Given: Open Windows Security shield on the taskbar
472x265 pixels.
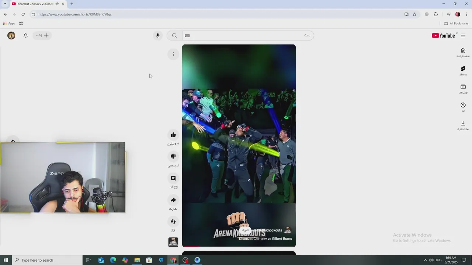Looking at the screenshot, I should pyautogui.click(x=161, y=260).
